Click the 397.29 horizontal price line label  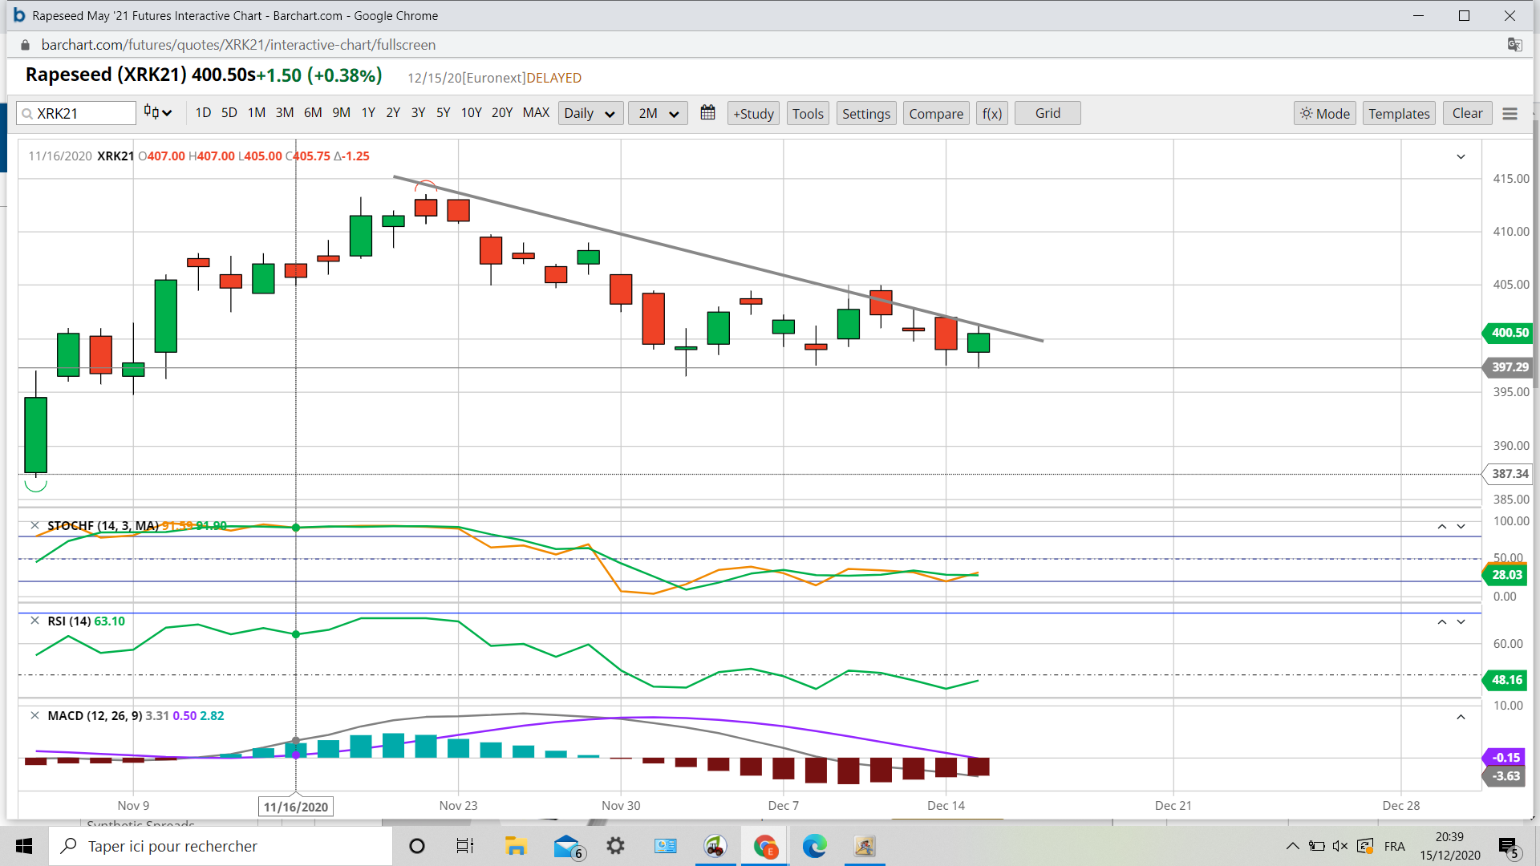click(x=1509, y=367)
